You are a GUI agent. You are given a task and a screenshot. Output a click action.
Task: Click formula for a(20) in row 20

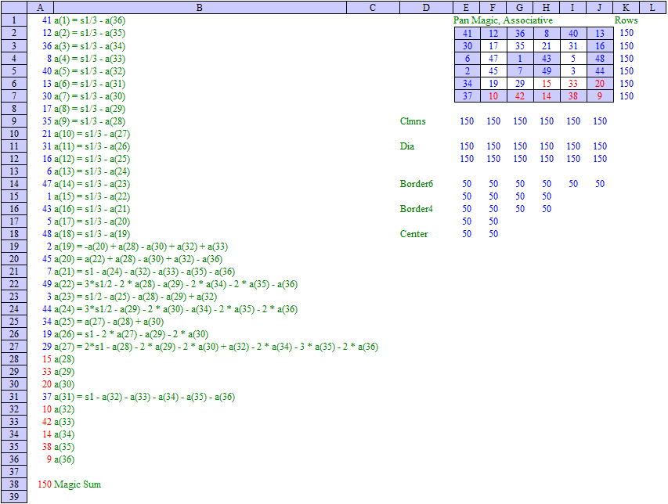coord(138,259)
